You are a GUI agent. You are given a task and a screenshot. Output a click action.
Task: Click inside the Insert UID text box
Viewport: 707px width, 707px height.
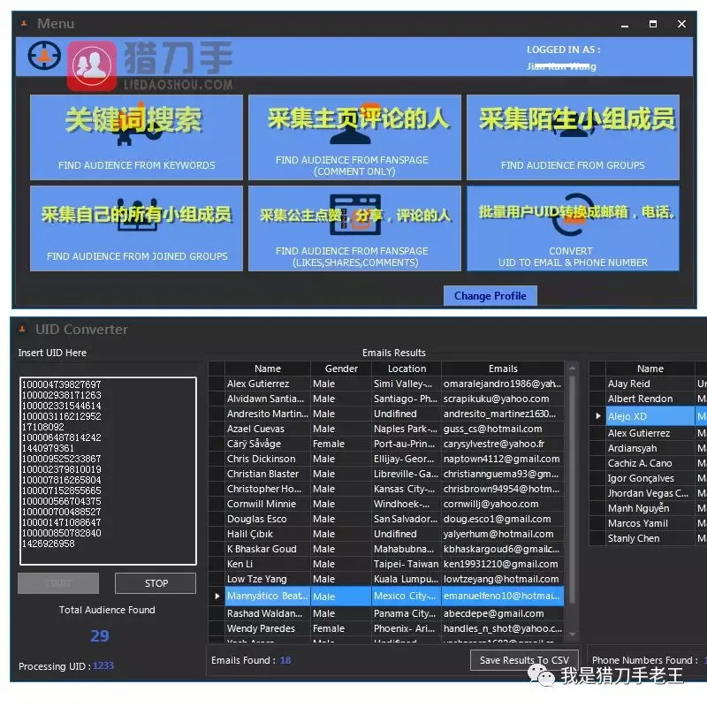coord(108,471)
